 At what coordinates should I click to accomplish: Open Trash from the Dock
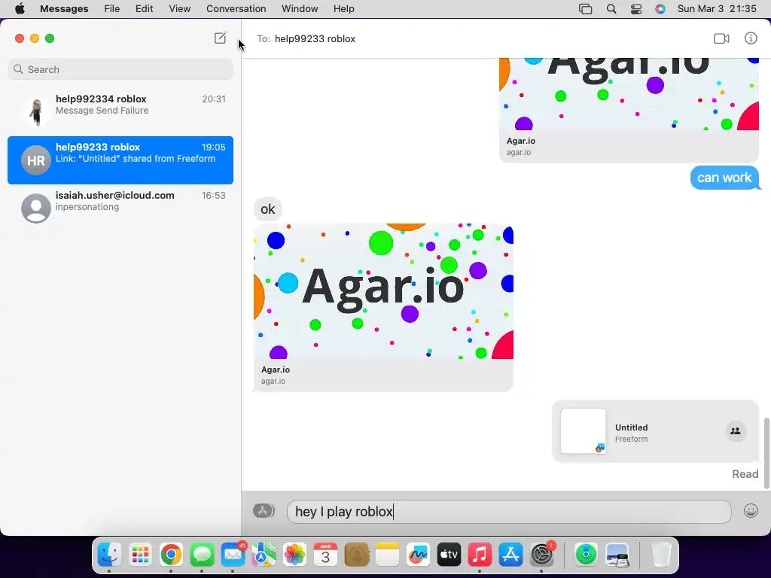[x=661, y=555]
